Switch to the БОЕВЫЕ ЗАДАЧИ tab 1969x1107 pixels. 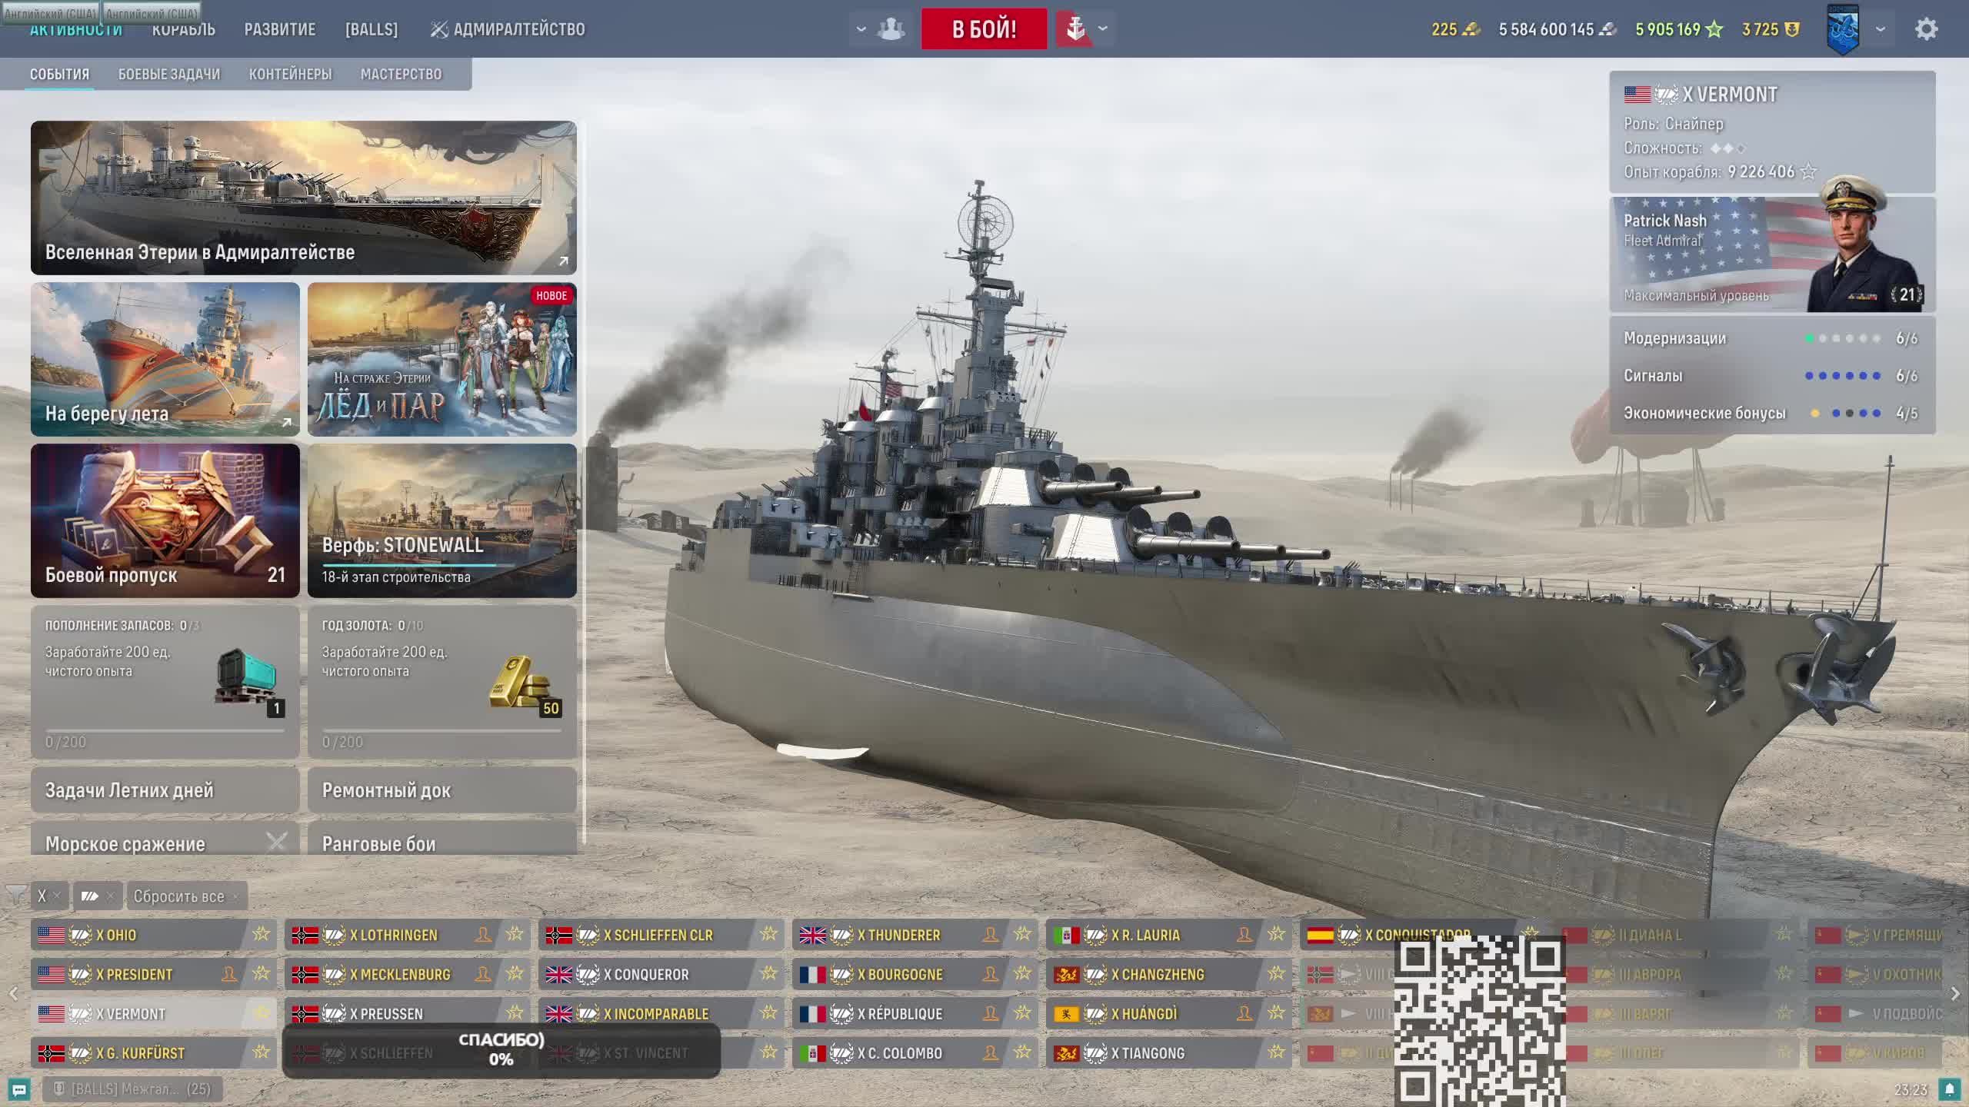click(x=169, y=74)
